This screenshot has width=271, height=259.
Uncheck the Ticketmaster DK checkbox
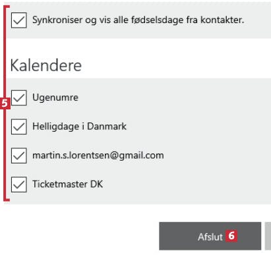pyautogui.click(x=19, y=185)
